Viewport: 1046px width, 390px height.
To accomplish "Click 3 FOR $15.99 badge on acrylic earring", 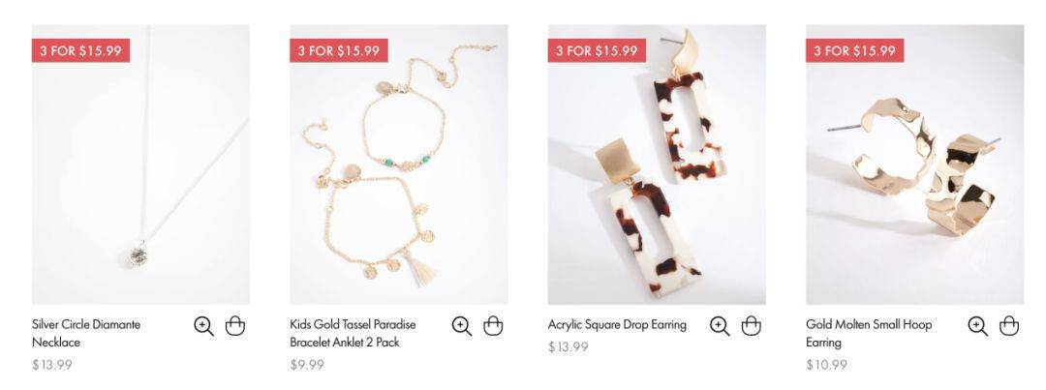I will click(x=597, y=50).
